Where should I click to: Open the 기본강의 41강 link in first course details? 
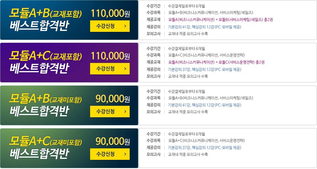coord(205,27)
